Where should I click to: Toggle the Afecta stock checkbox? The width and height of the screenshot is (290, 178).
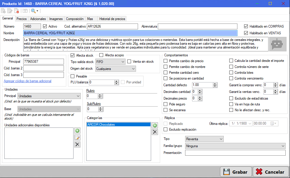point(73,55)
